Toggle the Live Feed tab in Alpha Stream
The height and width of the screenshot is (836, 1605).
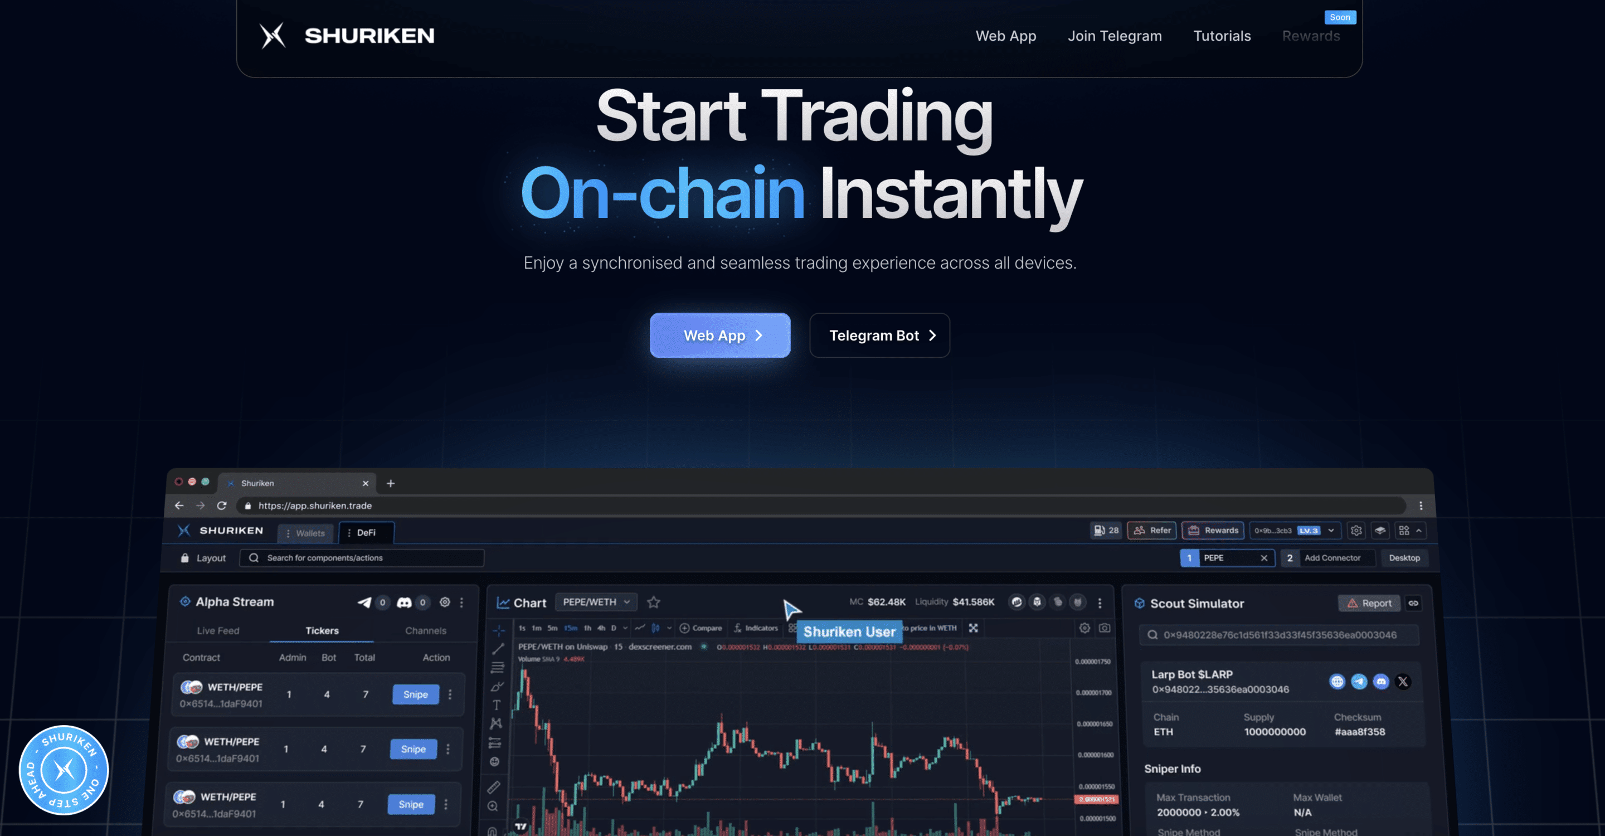[x=217, y=630]
